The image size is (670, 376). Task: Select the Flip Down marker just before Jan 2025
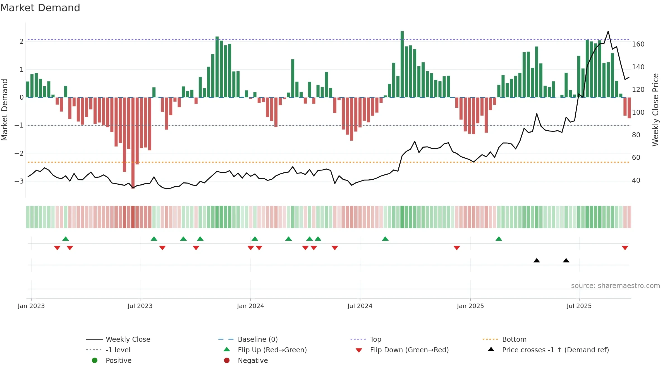(x=457, y=248)
